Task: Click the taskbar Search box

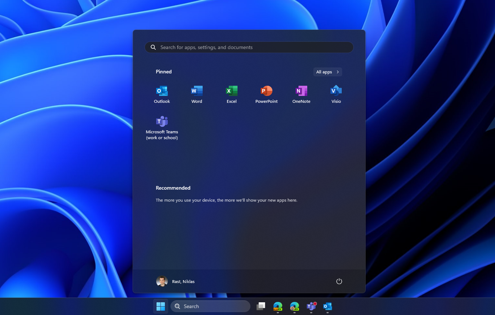Action: point(210,306)
